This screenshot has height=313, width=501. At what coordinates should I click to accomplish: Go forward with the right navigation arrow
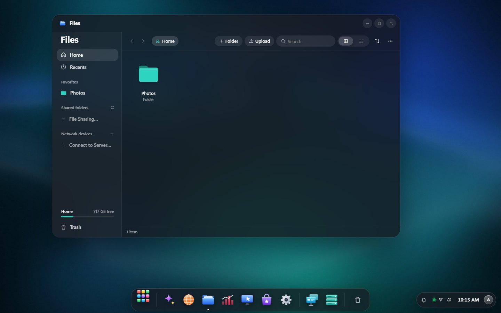(x=143, y=41)
